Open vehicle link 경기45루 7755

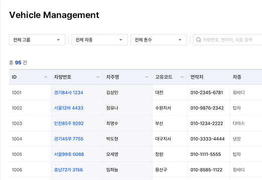(69, 139)
